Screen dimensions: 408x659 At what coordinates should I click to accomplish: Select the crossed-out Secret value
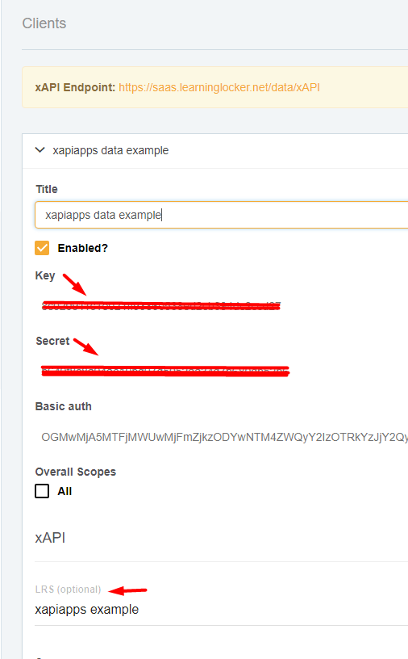[x=165, y=371]
